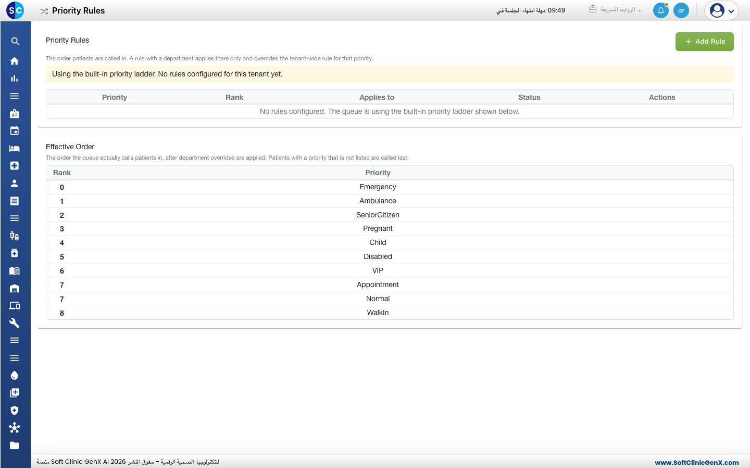Open the user profile menu
The height and width of the screenshot is (468, 750).
(x=722, y=10)
